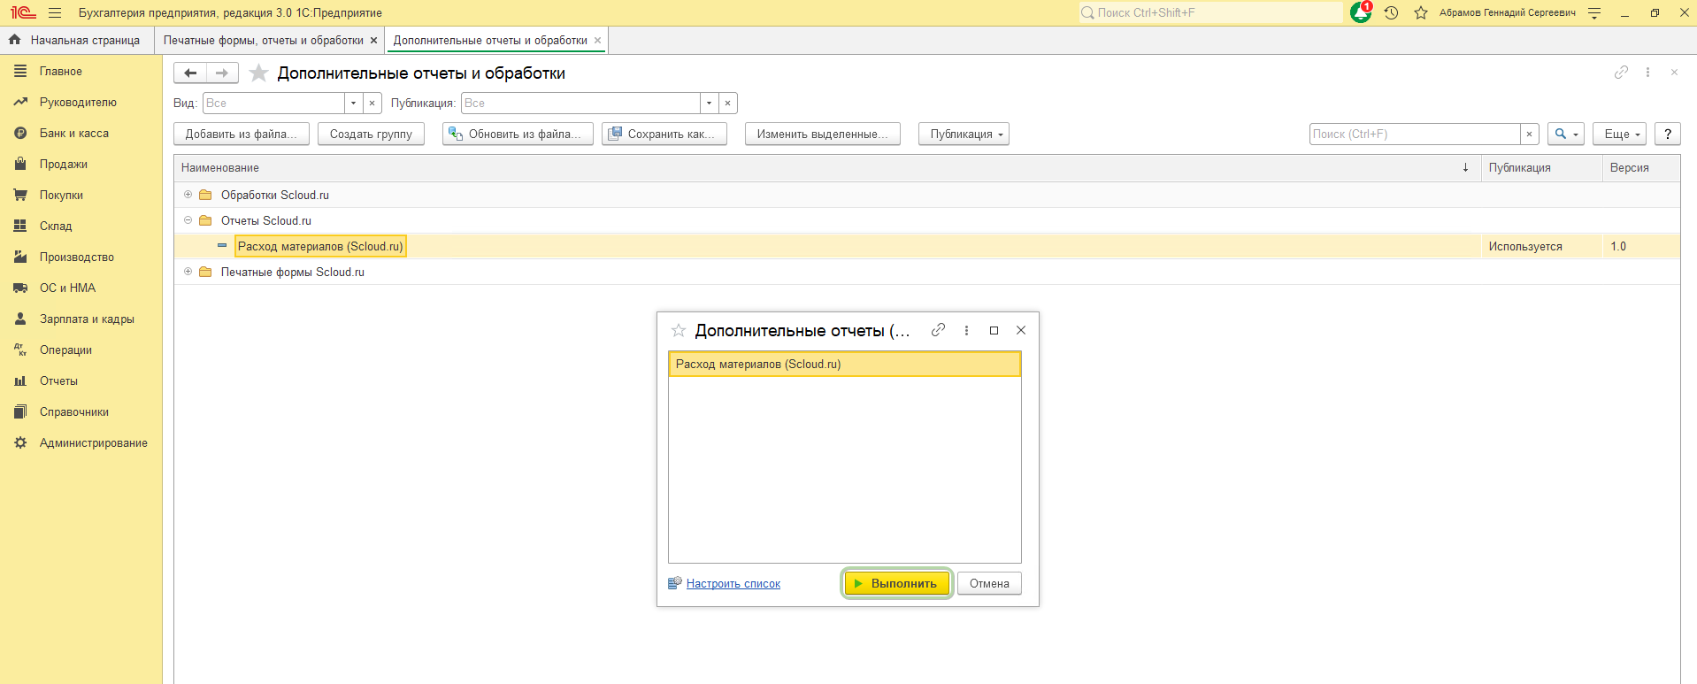Open the Руководителю section
This screenshot has height=684, width=1697.
[81, 103]
